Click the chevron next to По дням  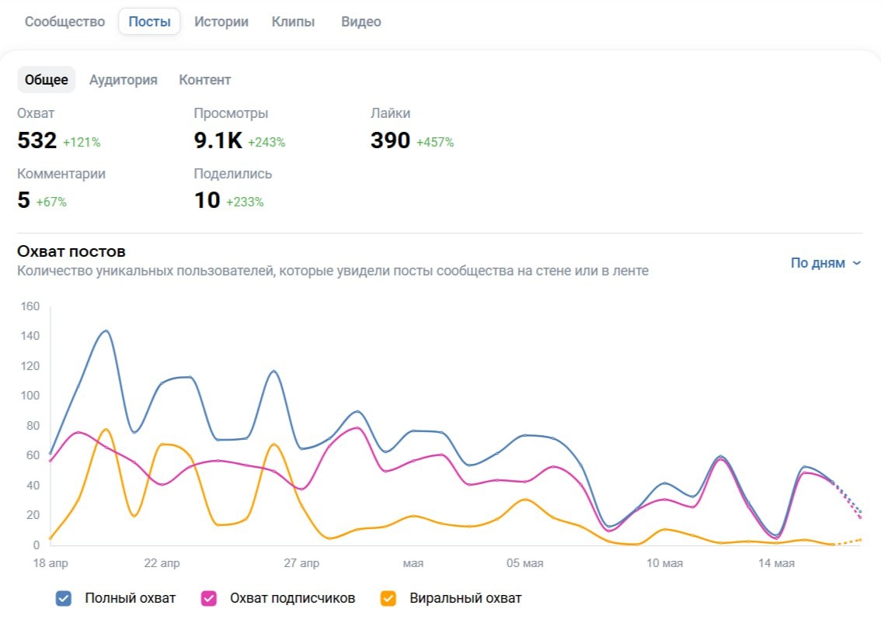[857, 263]
